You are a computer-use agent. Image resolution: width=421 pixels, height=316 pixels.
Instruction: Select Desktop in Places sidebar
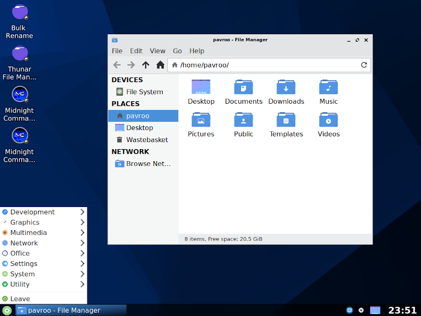point(143,127)
